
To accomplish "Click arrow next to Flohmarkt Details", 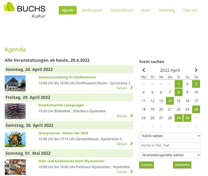I will (131, 172).
